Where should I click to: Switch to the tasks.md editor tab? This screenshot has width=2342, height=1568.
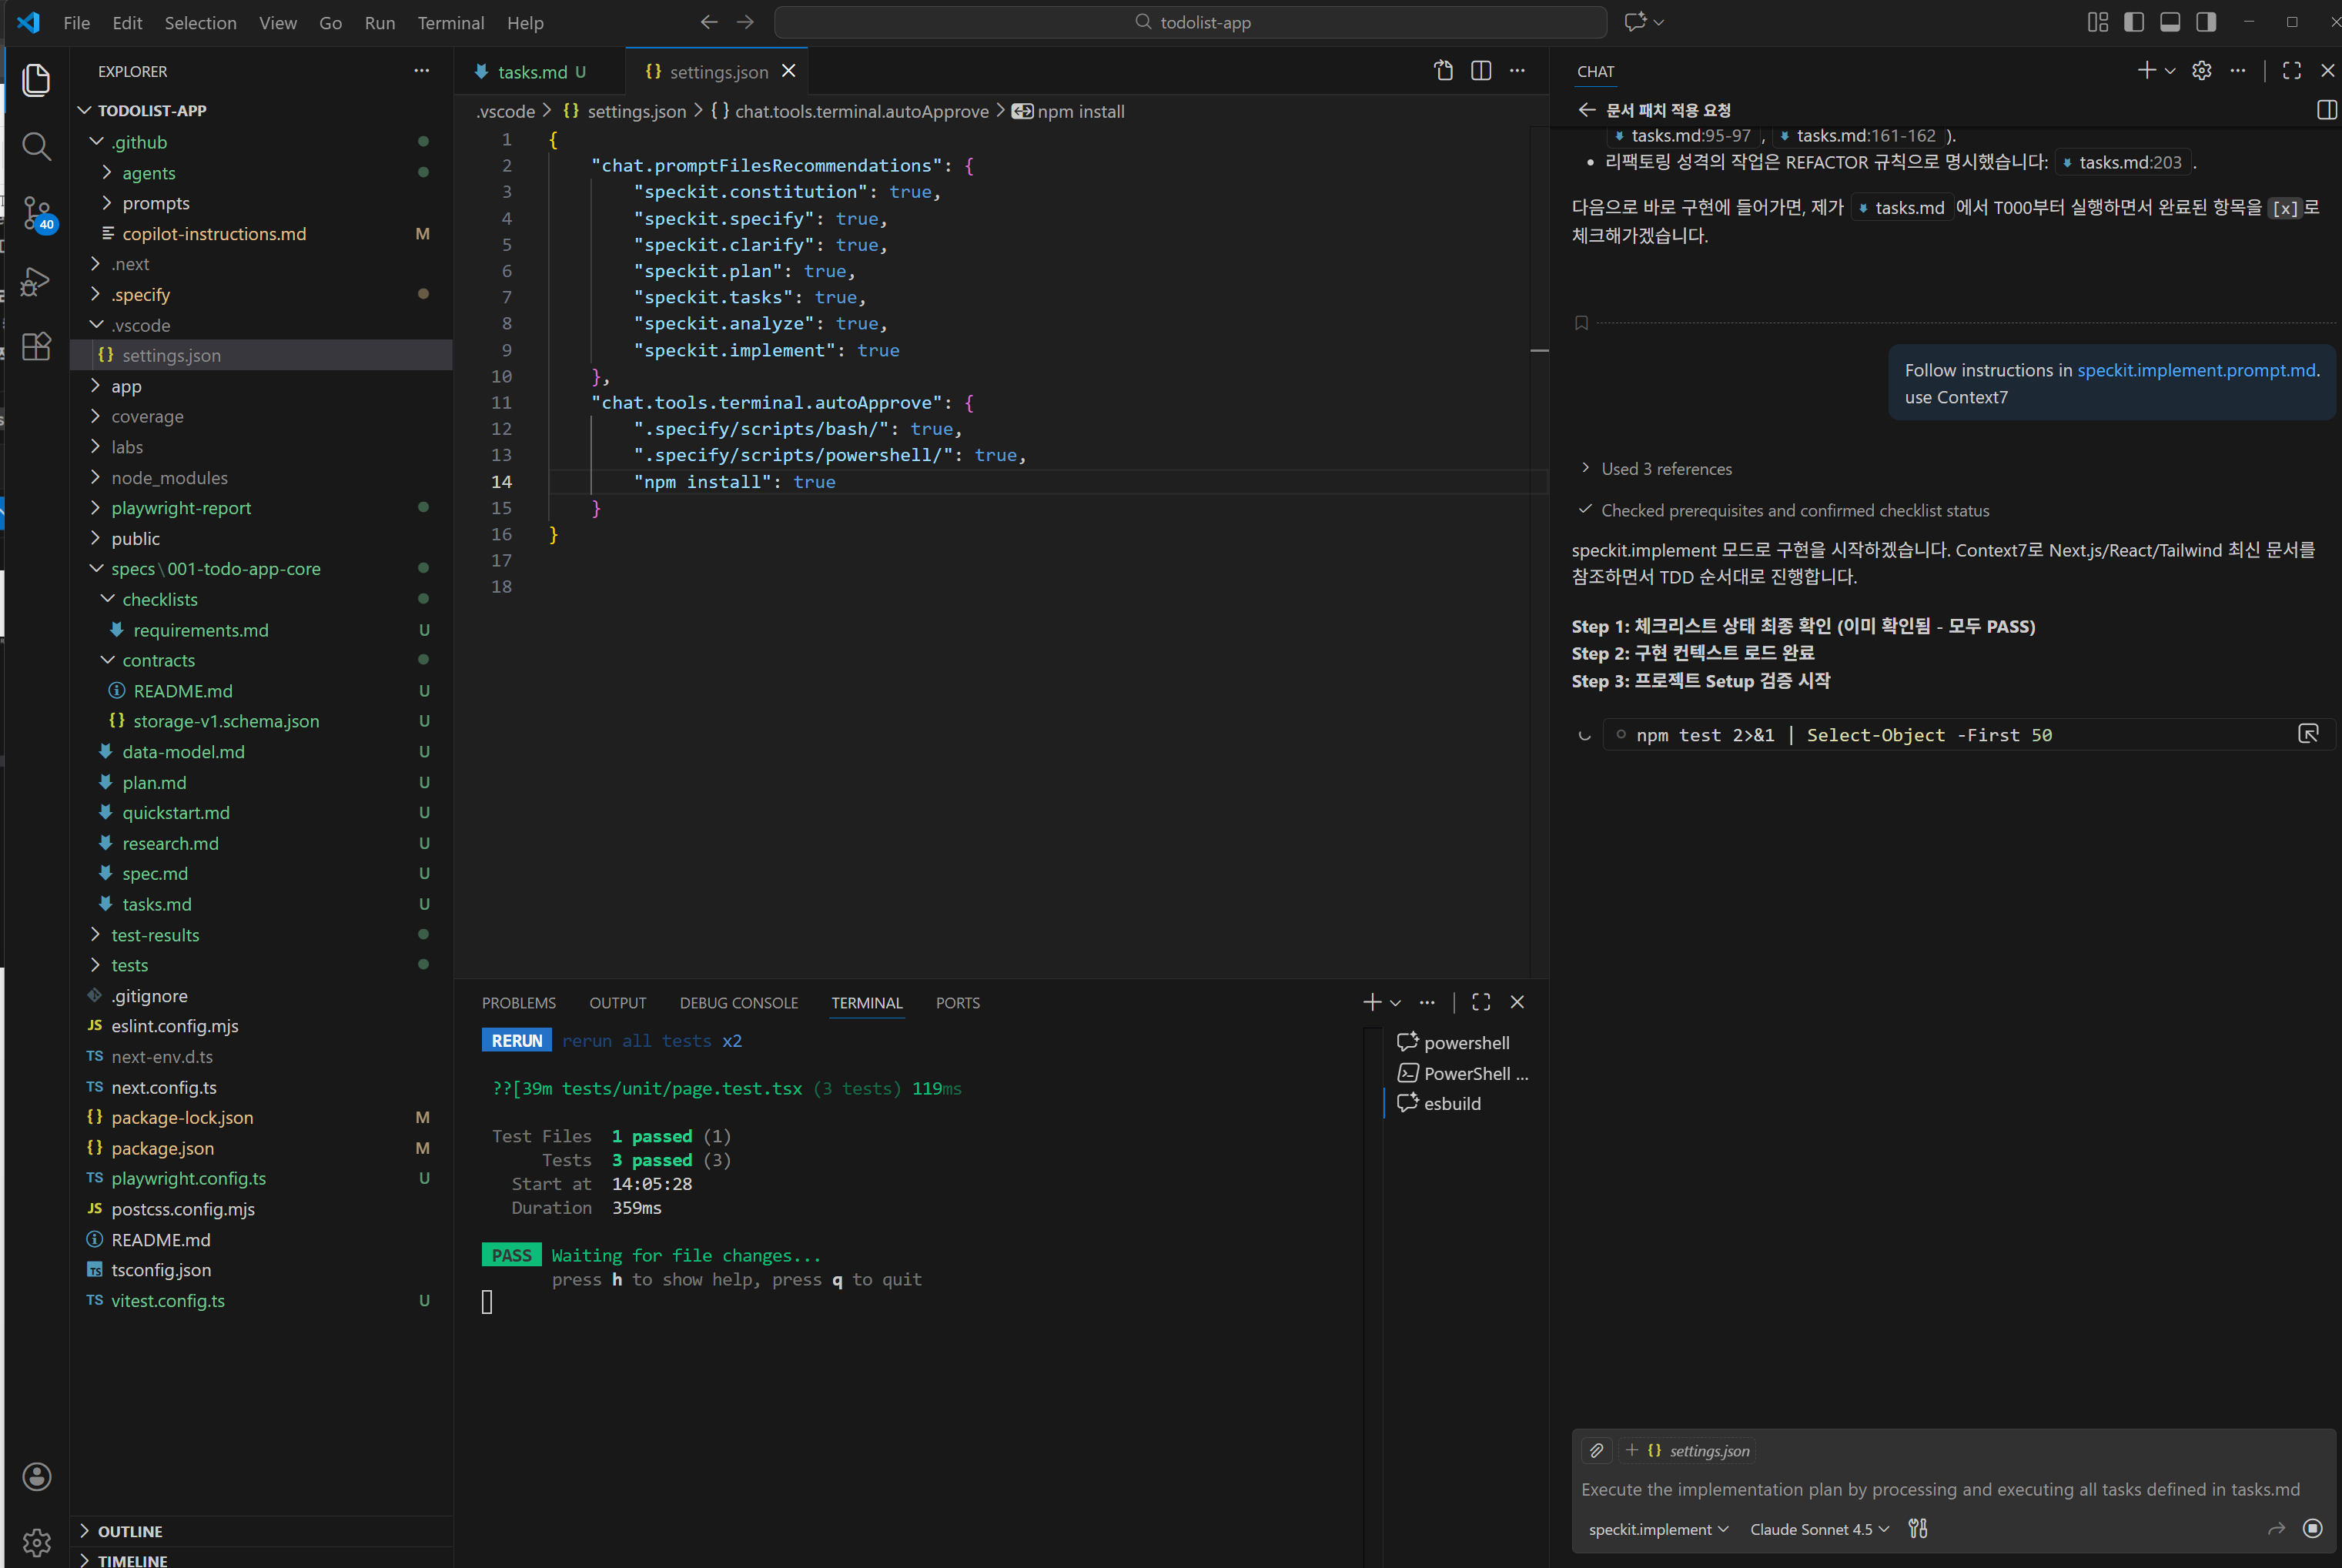pos(532,72)
